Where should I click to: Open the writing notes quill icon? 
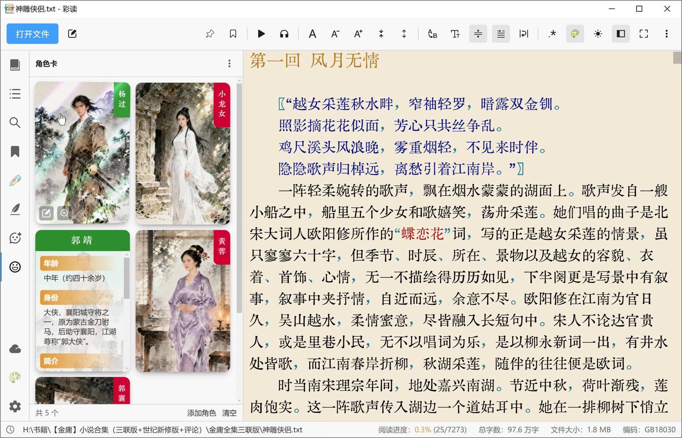tap(15, 209)
